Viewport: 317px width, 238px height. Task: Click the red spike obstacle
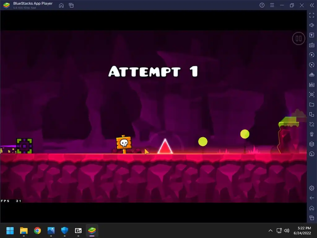tap(165, 146)
